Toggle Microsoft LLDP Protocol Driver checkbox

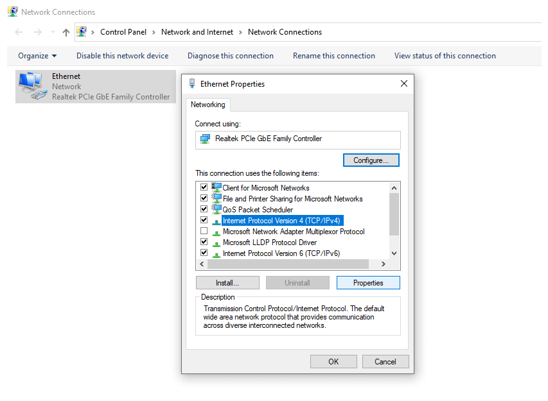pyautogui.click(x=204, y=241)
